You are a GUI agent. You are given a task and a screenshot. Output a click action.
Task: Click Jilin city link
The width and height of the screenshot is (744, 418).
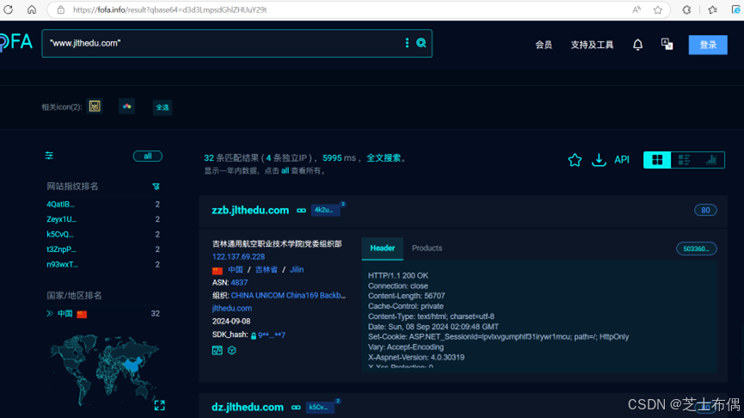(x=297, y=269)
